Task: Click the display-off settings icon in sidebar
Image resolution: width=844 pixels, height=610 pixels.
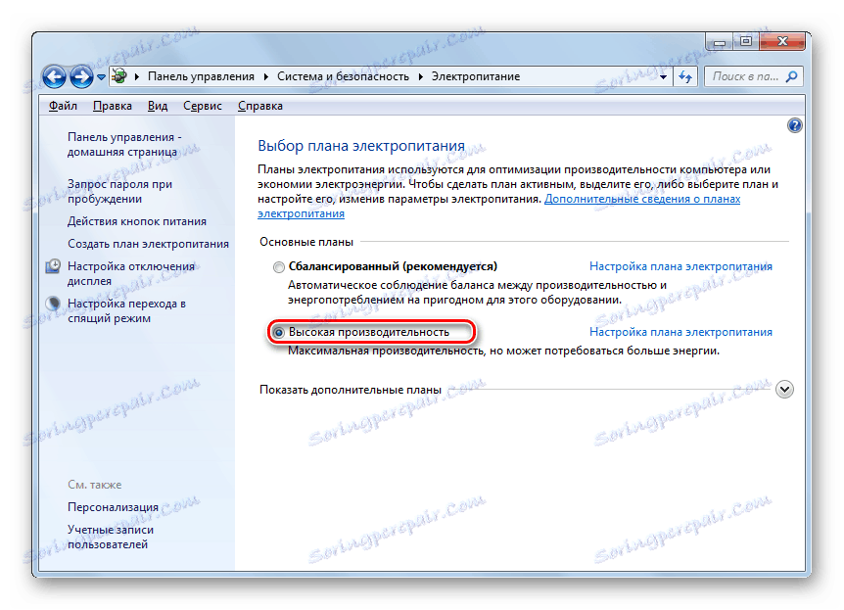Action: coord(53,266)
